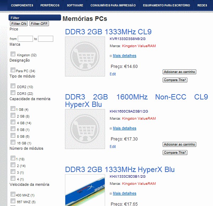The width and height of the screenshot is (213, 206).
Task: Enable the 400 MHZ (1) speed filter
Action: point(13,194)
